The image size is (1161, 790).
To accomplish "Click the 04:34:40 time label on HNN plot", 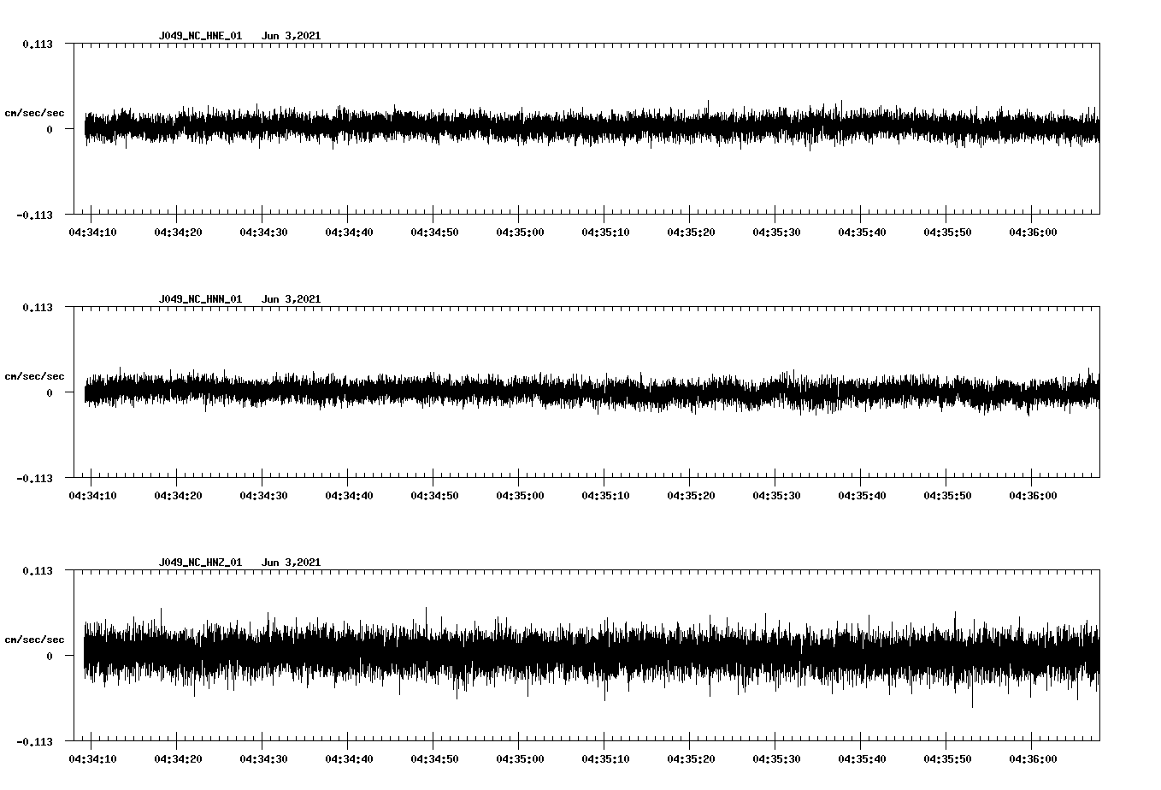I will click(349, 496).
